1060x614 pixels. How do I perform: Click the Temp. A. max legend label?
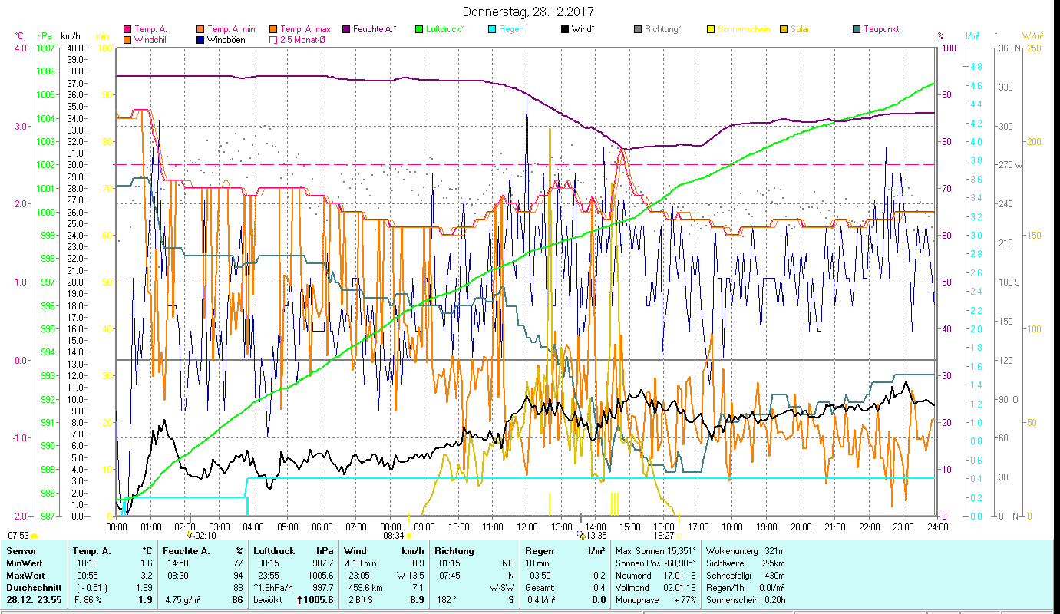(305, 29)
